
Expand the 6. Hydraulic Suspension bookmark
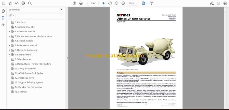9,50
